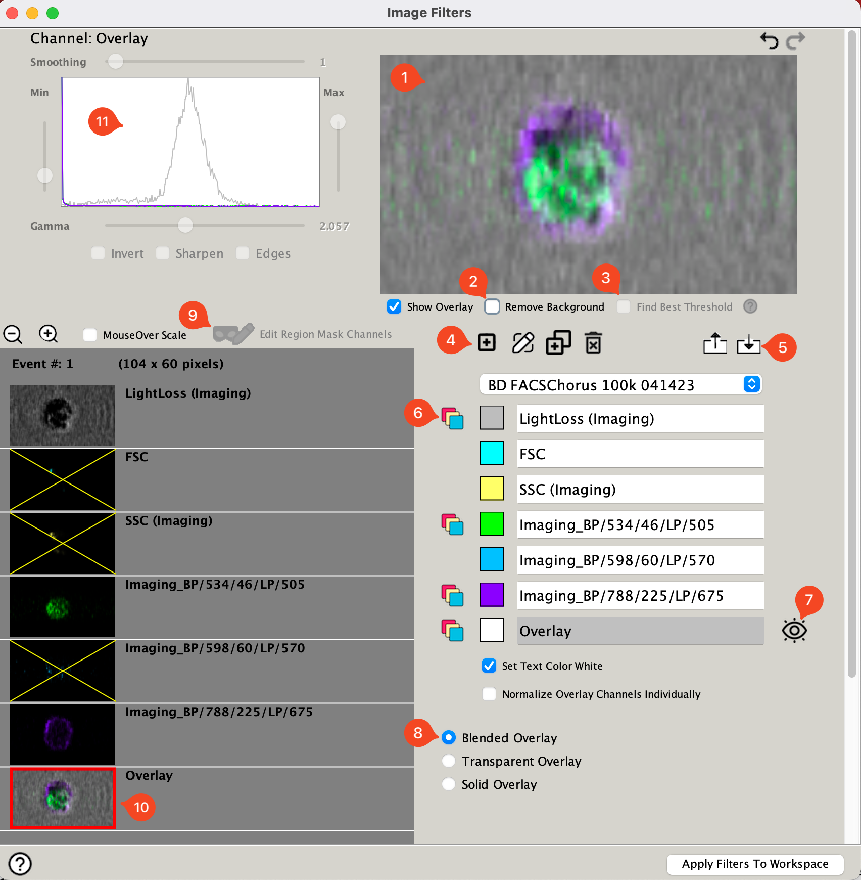Viewport: 861px width, 880px height.
Task: Click the import (download arrow) icon
Action: click(x=748, y=344)
